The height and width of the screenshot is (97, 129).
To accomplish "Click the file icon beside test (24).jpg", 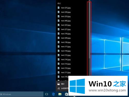I will (x=59, y=12).
